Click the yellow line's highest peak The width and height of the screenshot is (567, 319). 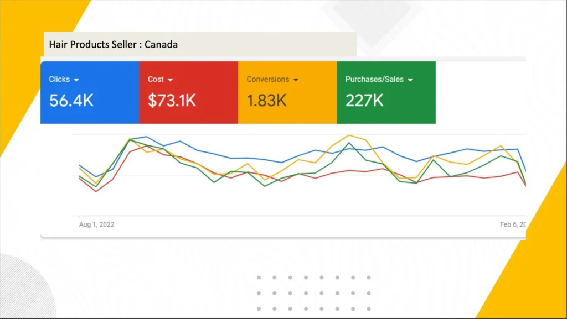pyautogui.click(x=349, y=135)
